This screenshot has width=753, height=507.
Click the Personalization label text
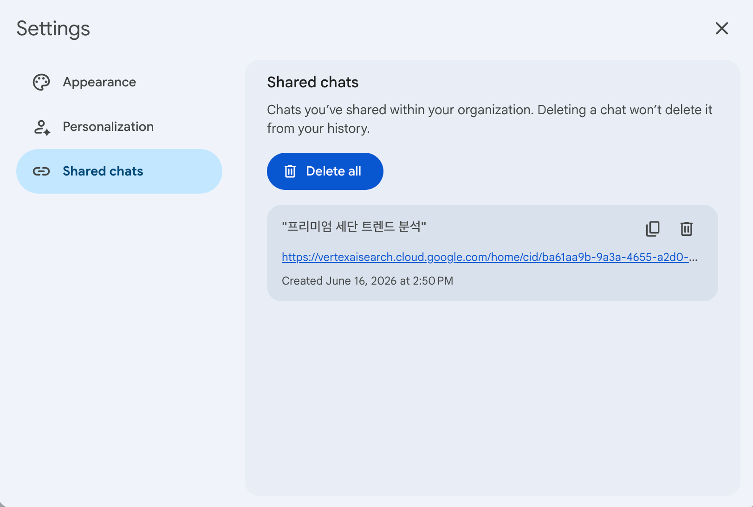pos(108,127)
